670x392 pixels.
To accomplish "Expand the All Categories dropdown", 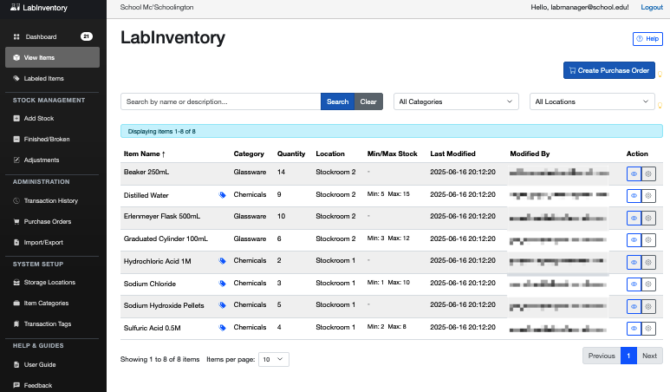I will tap(456, 101).
